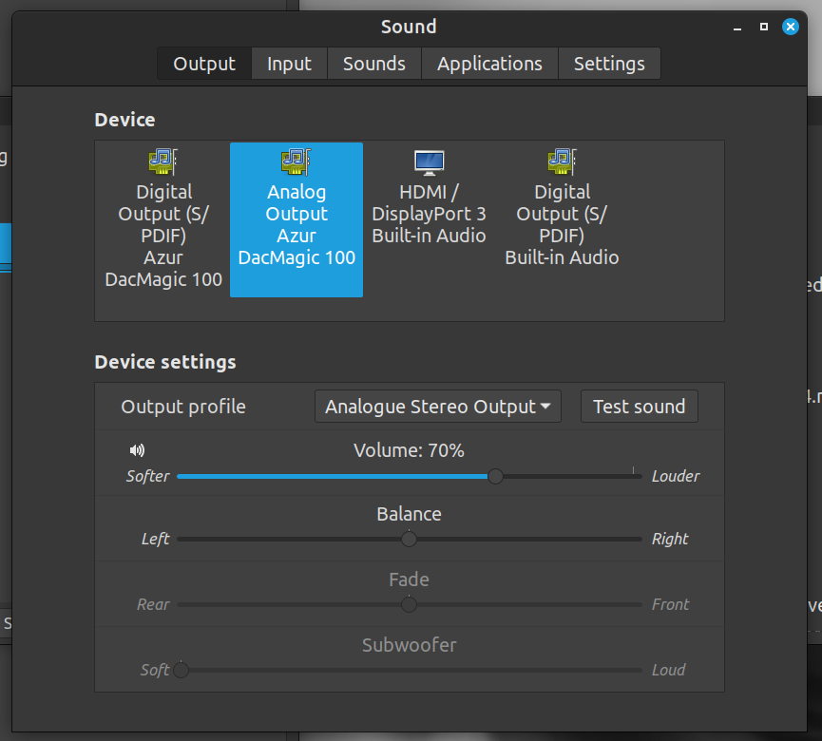Image resolution: width=822 pixels, height=741 pixels.
Task: Open the Sounds tab
Action: [374, 64]
